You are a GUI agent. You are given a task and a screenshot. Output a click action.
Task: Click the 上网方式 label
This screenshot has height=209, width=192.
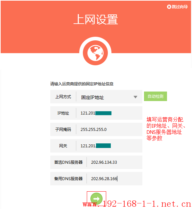(63, 97)
